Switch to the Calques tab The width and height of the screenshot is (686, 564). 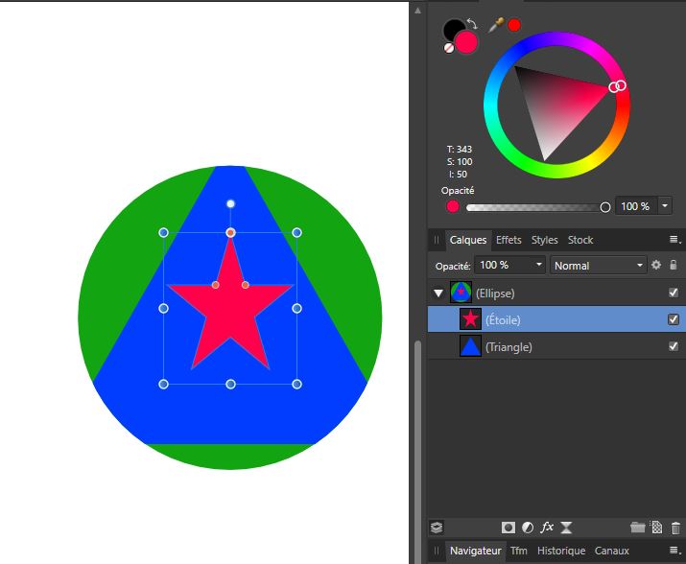[x=467, y=240]
